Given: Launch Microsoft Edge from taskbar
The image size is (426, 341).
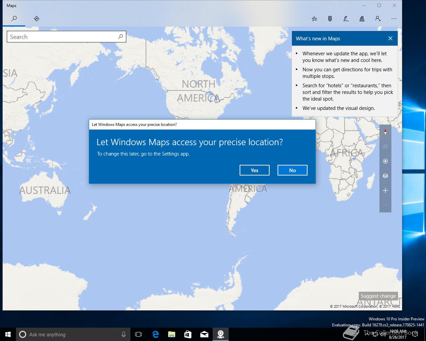Looking at the screenshot, I should pos(155,334).
